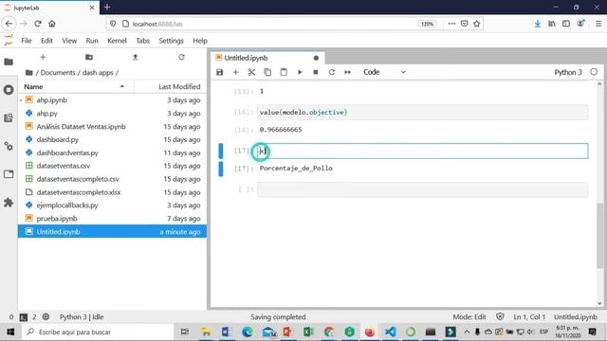Screen dimensions: 607x341
Task: Open the cell type dropdown showing Code
Action: (x=384, y=72)
